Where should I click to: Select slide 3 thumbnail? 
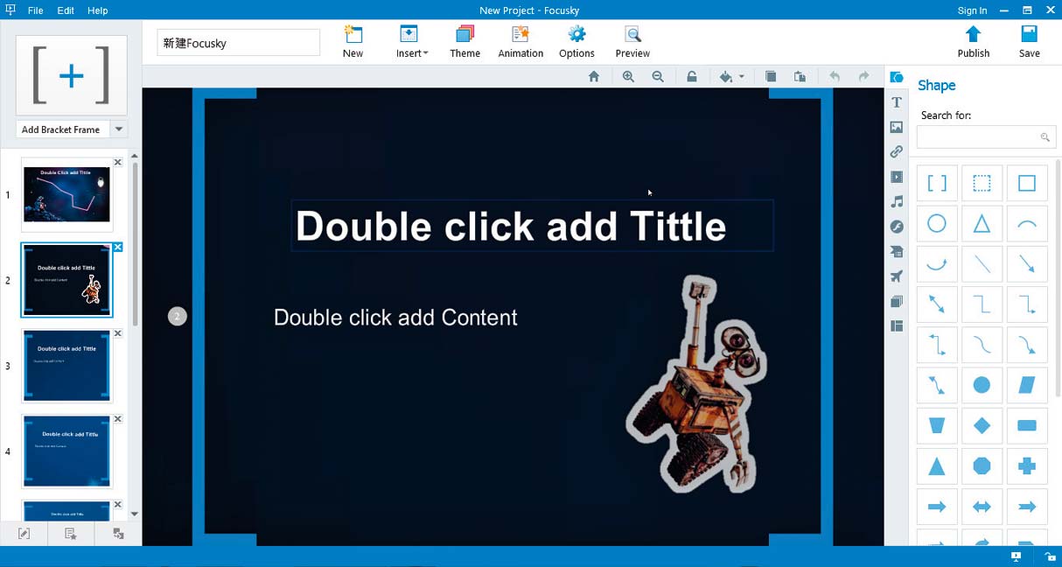click(67, 366)
